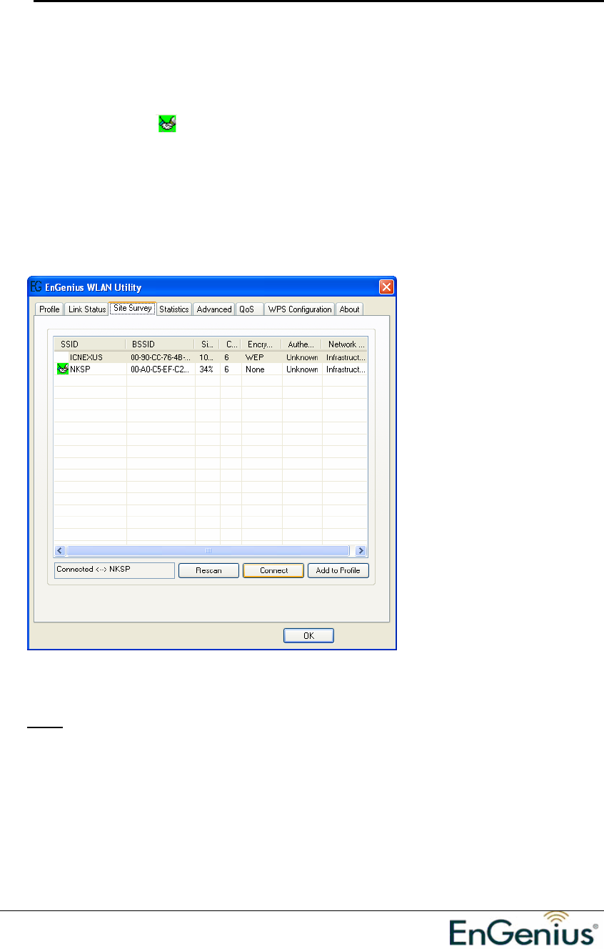
Task: Switch to the Profile tab
Action: [x=49, y=309]
